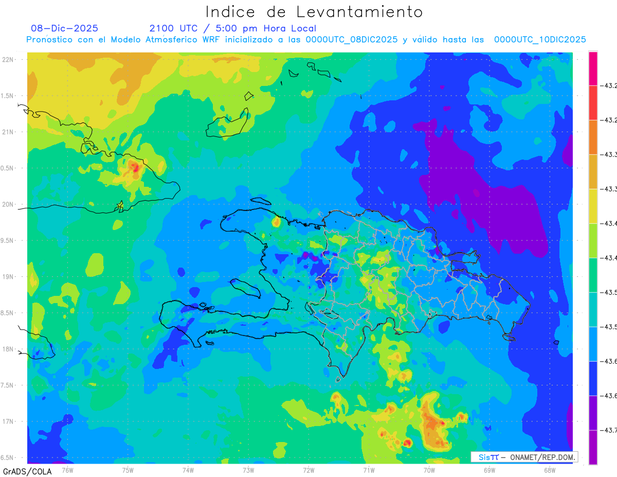
Task: Click the 19N latitude label
Action: [x=8, y=276]
